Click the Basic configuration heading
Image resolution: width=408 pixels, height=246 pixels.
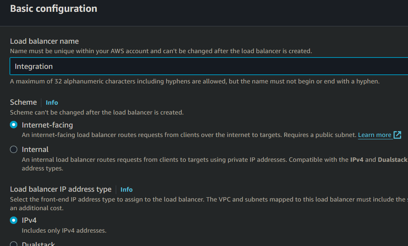point(54,9)
